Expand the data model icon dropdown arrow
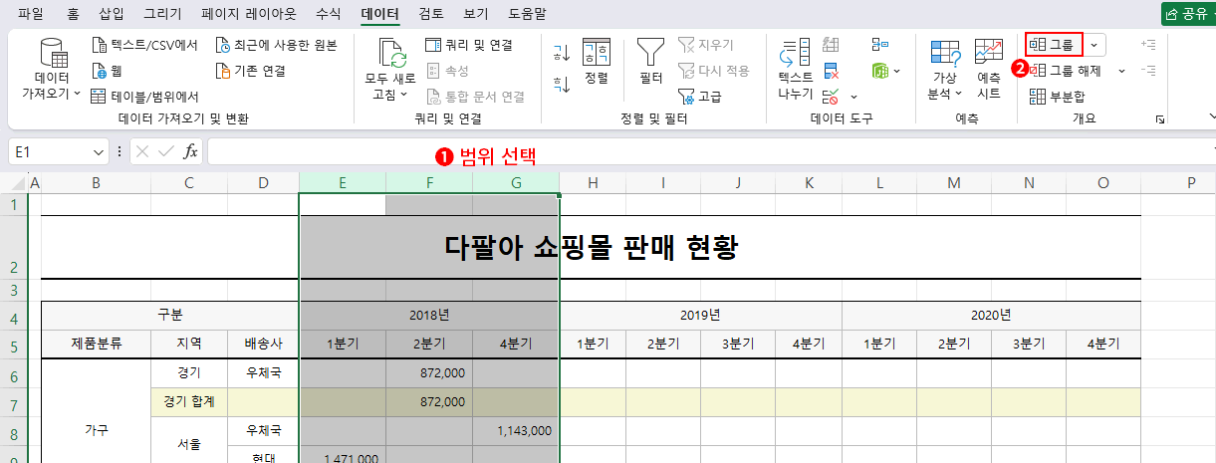This screenshot has height=463, width=1216. point(896,71)
